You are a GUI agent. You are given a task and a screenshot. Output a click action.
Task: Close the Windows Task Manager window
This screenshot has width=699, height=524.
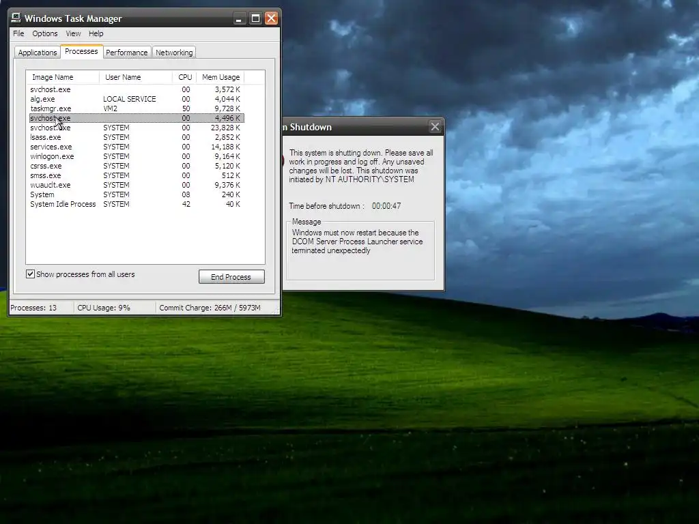coord(271,18)
